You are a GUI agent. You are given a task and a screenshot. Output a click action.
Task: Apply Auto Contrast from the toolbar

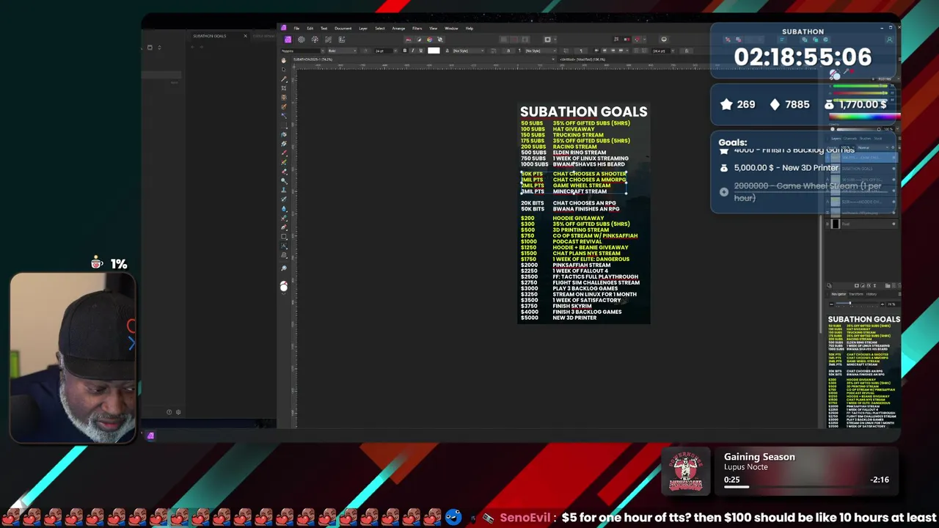coord(419,40)
